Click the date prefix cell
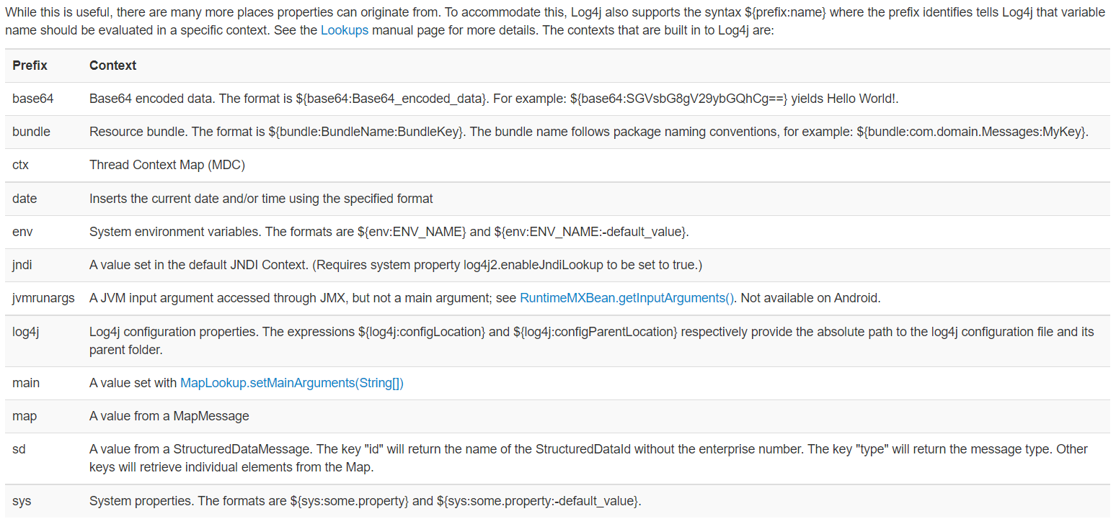This screenshot has width=1116, height=524. point(25,198)
